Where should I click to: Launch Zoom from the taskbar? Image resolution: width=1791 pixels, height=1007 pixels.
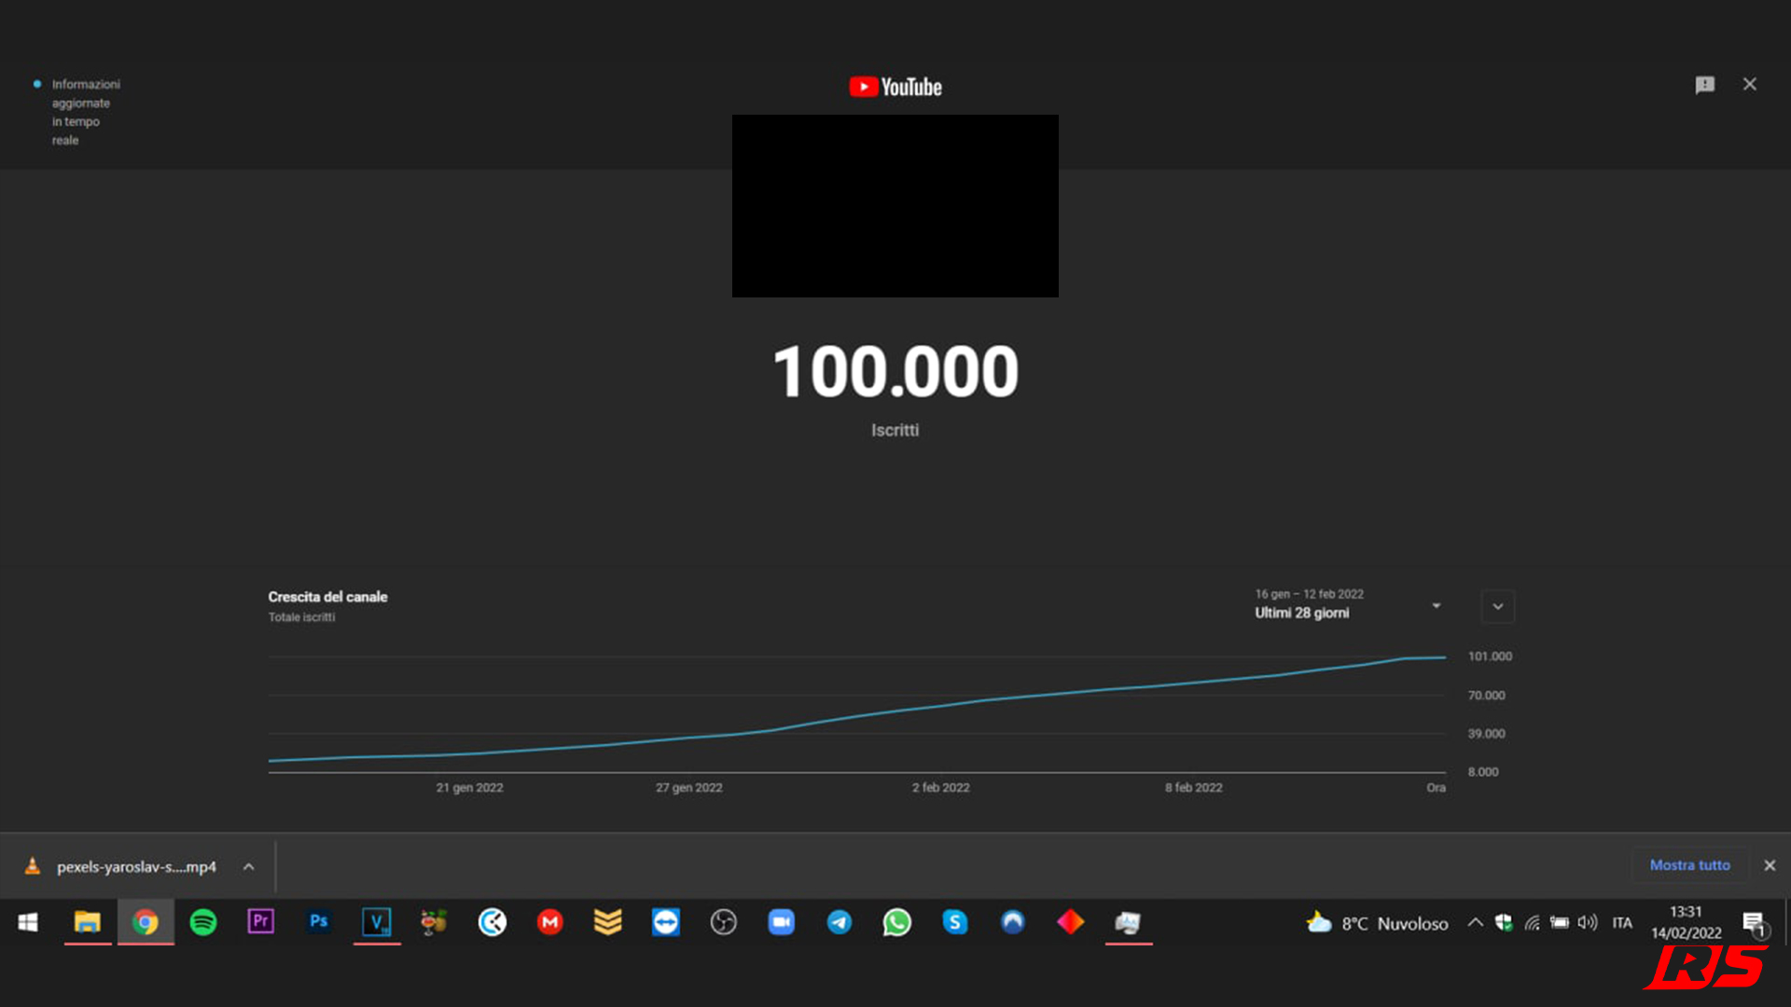click(782, 922)
